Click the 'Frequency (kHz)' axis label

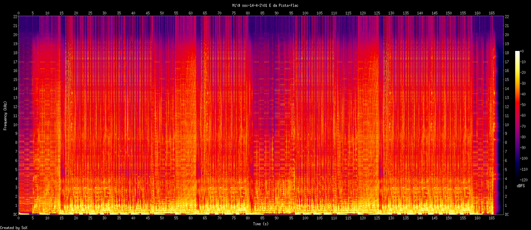5,115
